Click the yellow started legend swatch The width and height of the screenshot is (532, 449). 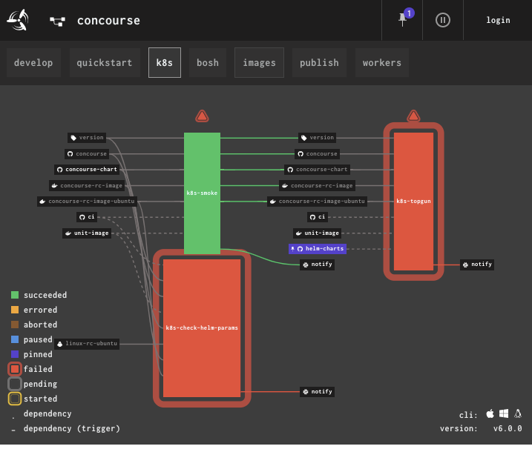(x=15, y=399)
